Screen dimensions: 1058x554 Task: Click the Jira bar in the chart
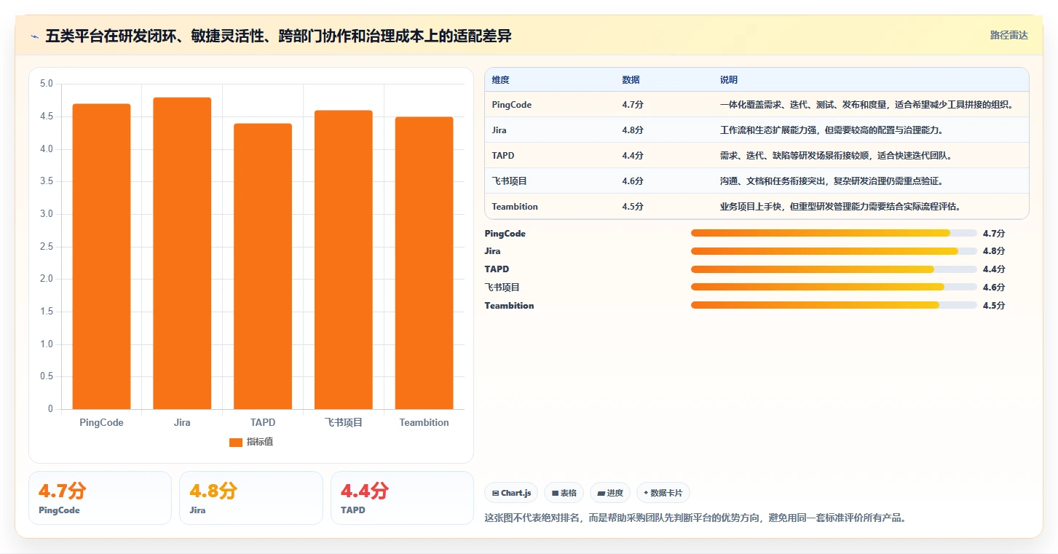point(182,253)
